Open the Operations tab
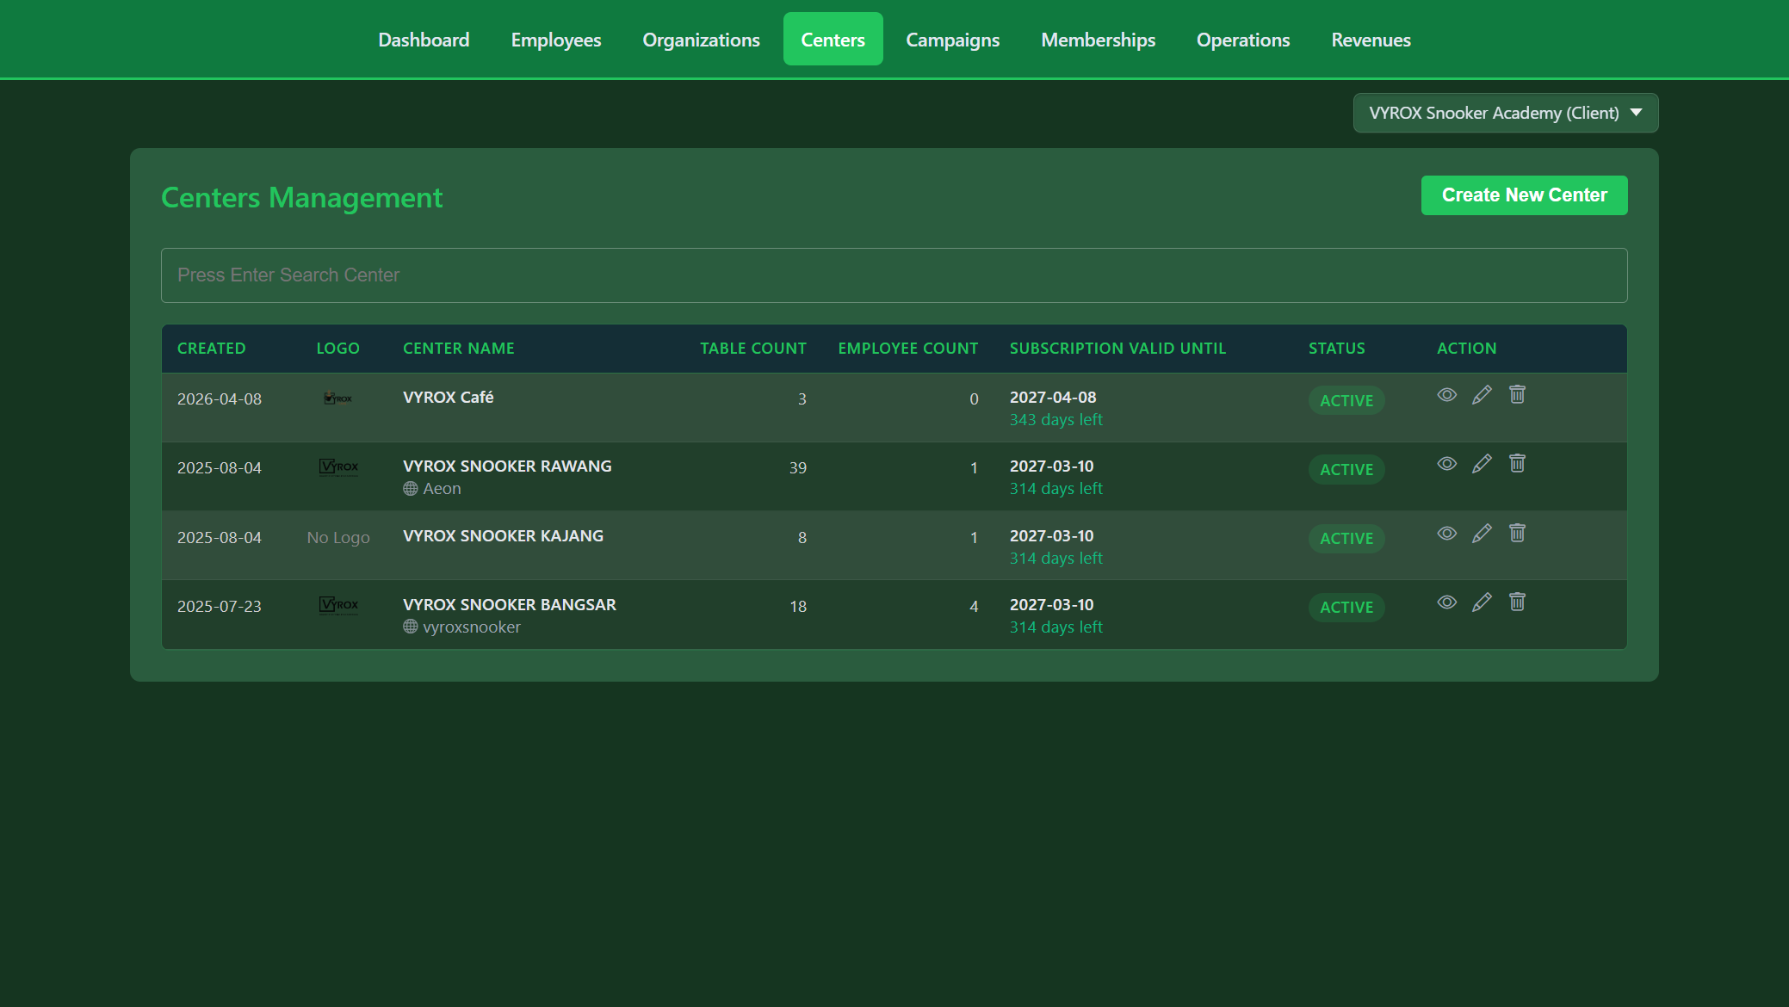The width and height of the screenshot is (1789, 1007). pyautogui.click(x=1243, y=40)
